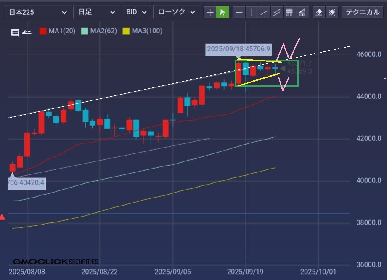This screenshot has height=280, width=387.
Task: Click the eraser tool icon
Action: click(x=319, y=12)
